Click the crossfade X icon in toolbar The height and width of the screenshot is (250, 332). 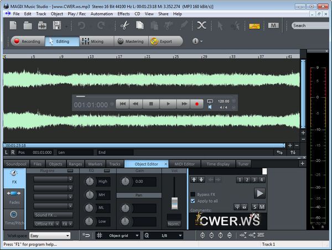pos(201,25)
